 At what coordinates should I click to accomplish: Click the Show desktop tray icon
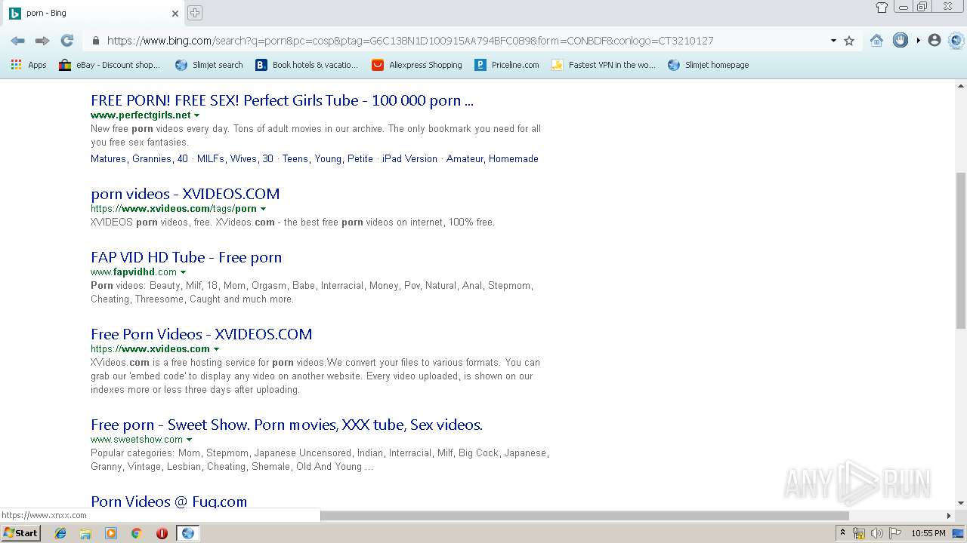(959, 533)
